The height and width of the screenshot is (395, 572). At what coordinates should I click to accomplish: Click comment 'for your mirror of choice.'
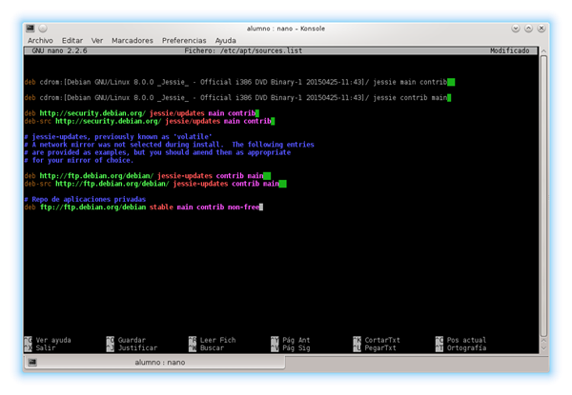[79, 160]
